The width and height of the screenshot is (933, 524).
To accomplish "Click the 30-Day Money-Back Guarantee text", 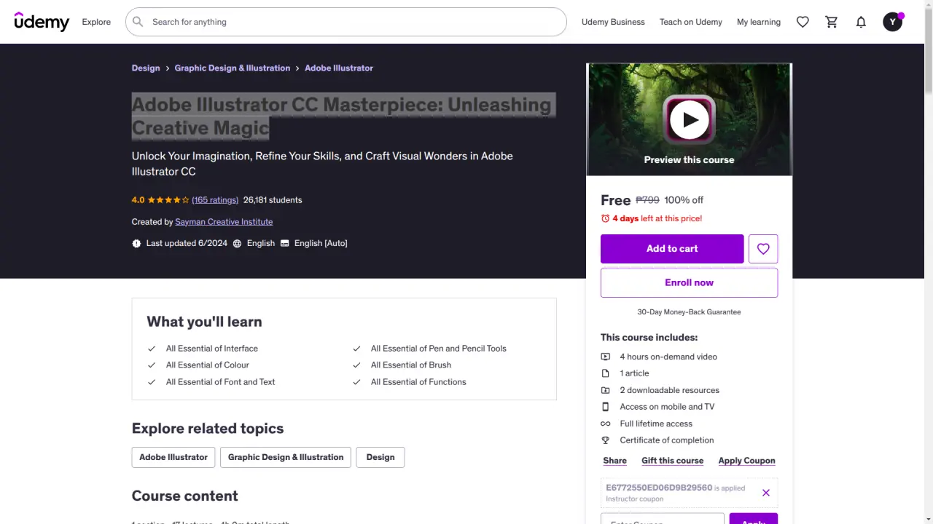I will [689, 312].
